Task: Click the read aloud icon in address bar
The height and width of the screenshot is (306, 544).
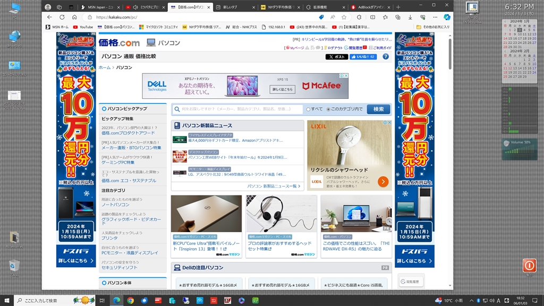Action: point(333,17)
